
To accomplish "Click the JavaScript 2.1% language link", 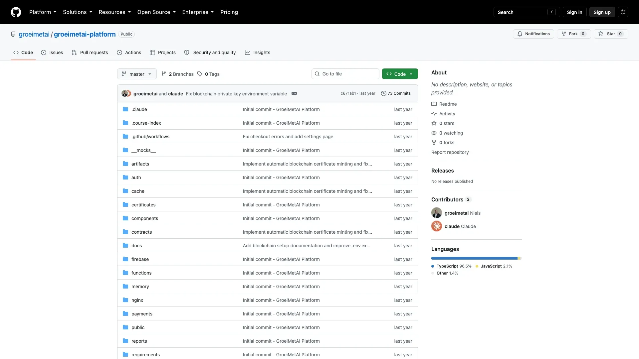I will pyautogui.click(x=494, y=266).
